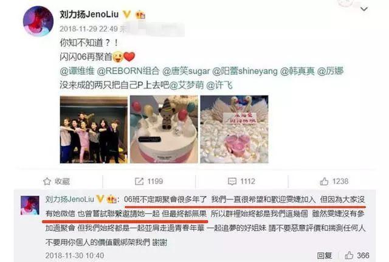
Task: Click the commenter avatar in the reply section
Action: pyautogui.click(x=30, y=205)
